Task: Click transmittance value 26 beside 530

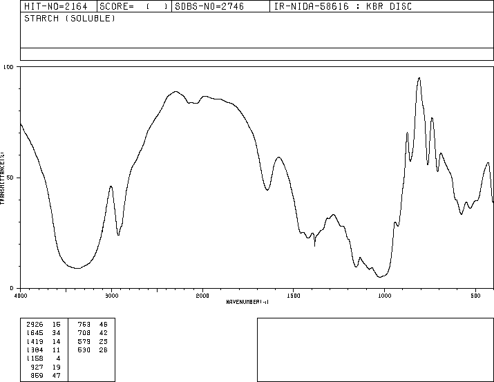Action: (x=104, y=350)
